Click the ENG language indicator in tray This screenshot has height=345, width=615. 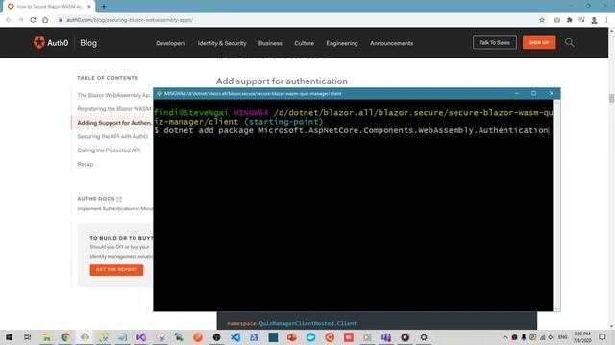[562, 337]
